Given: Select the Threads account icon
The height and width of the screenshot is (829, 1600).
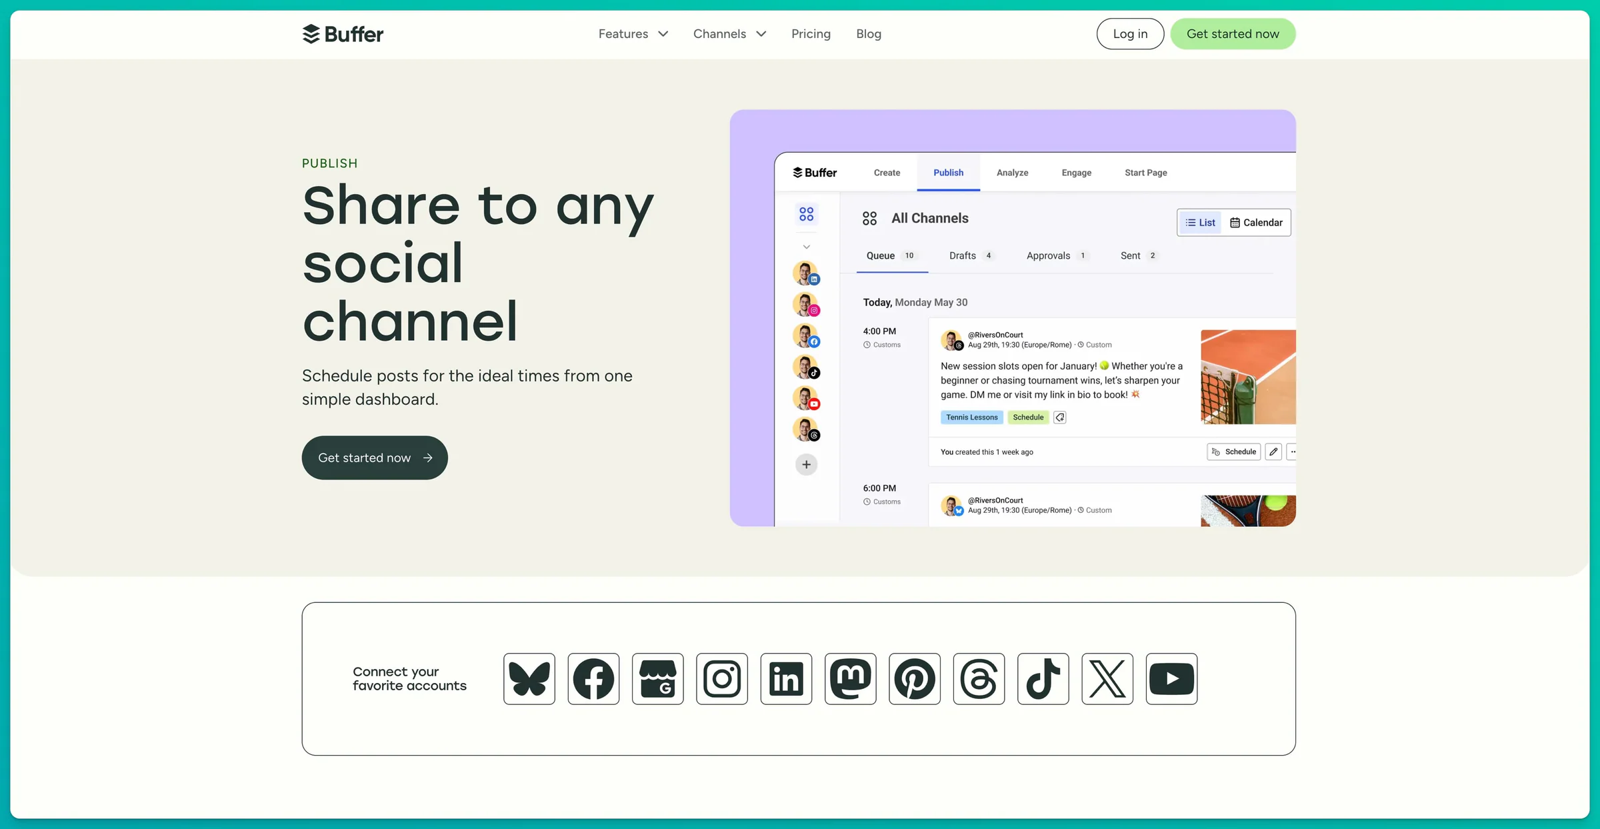Looking at the screenshot, I should click(979, 679).
